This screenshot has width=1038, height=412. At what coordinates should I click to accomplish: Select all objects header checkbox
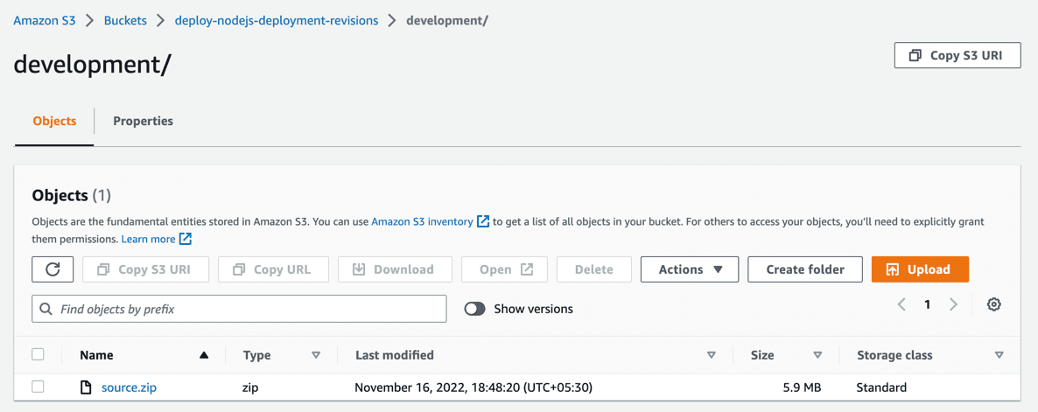pos(39,354)
